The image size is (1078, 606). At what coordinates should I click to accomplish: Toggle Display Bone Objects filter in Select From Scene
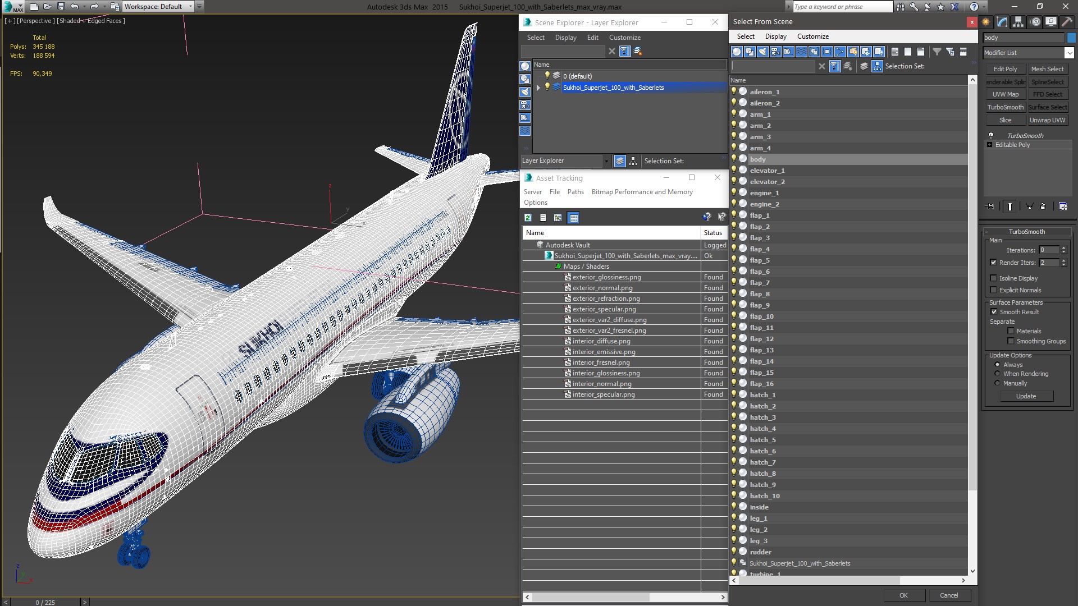coord(840,52)
